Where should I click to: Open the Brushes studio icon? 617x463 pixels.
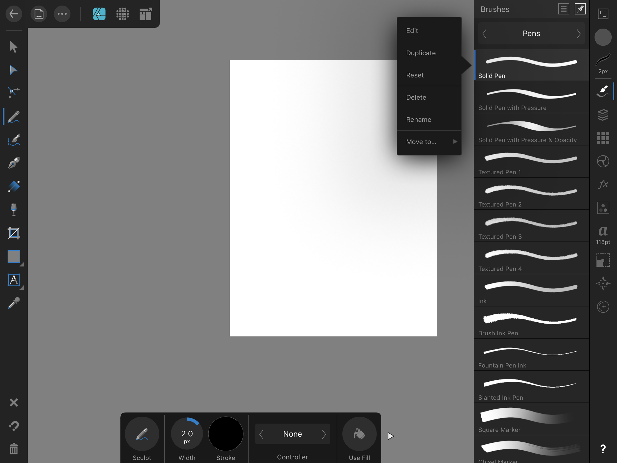(x=603, y=91)
